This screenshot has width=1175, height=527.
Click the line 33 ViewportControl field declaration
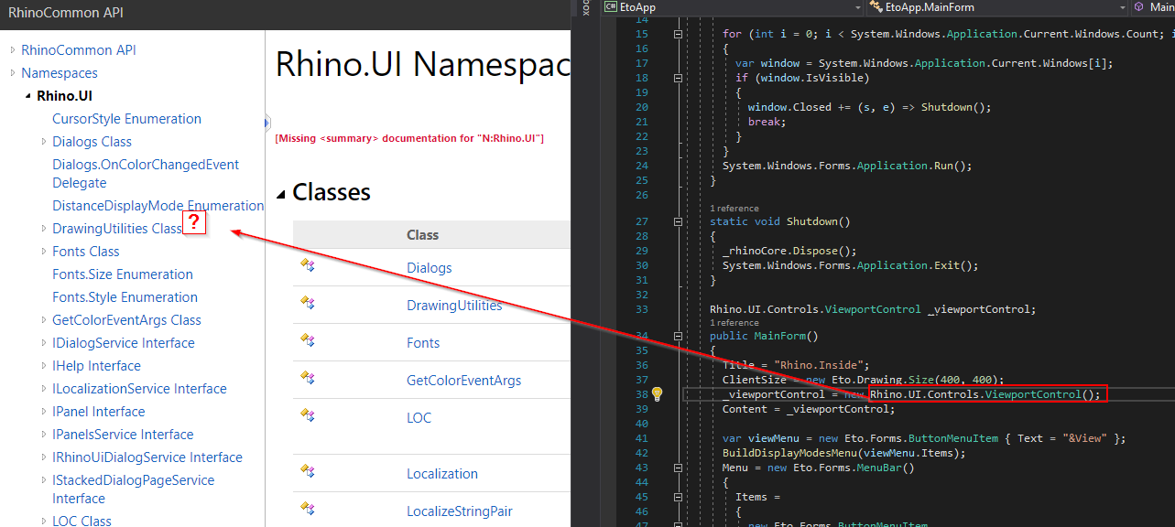873,309
